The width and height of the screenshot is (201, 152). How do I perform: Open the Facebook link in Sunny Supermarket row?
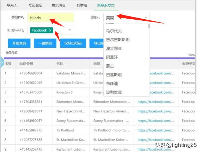156,121
